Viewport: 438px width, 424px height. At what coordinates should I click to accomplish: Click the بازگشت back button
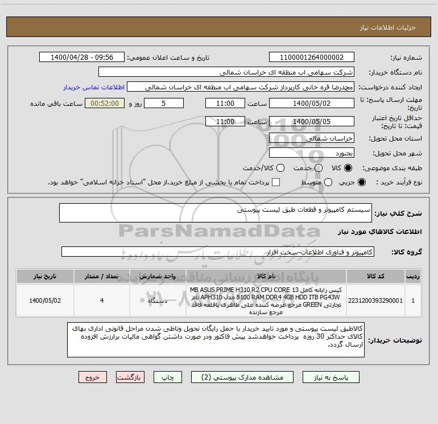(x=130, y=377)
